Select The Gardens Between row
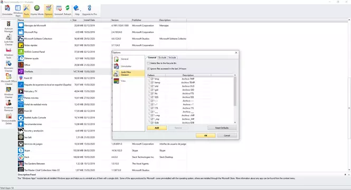This screenshot has height=190, width=351. [x=102, y=164]
